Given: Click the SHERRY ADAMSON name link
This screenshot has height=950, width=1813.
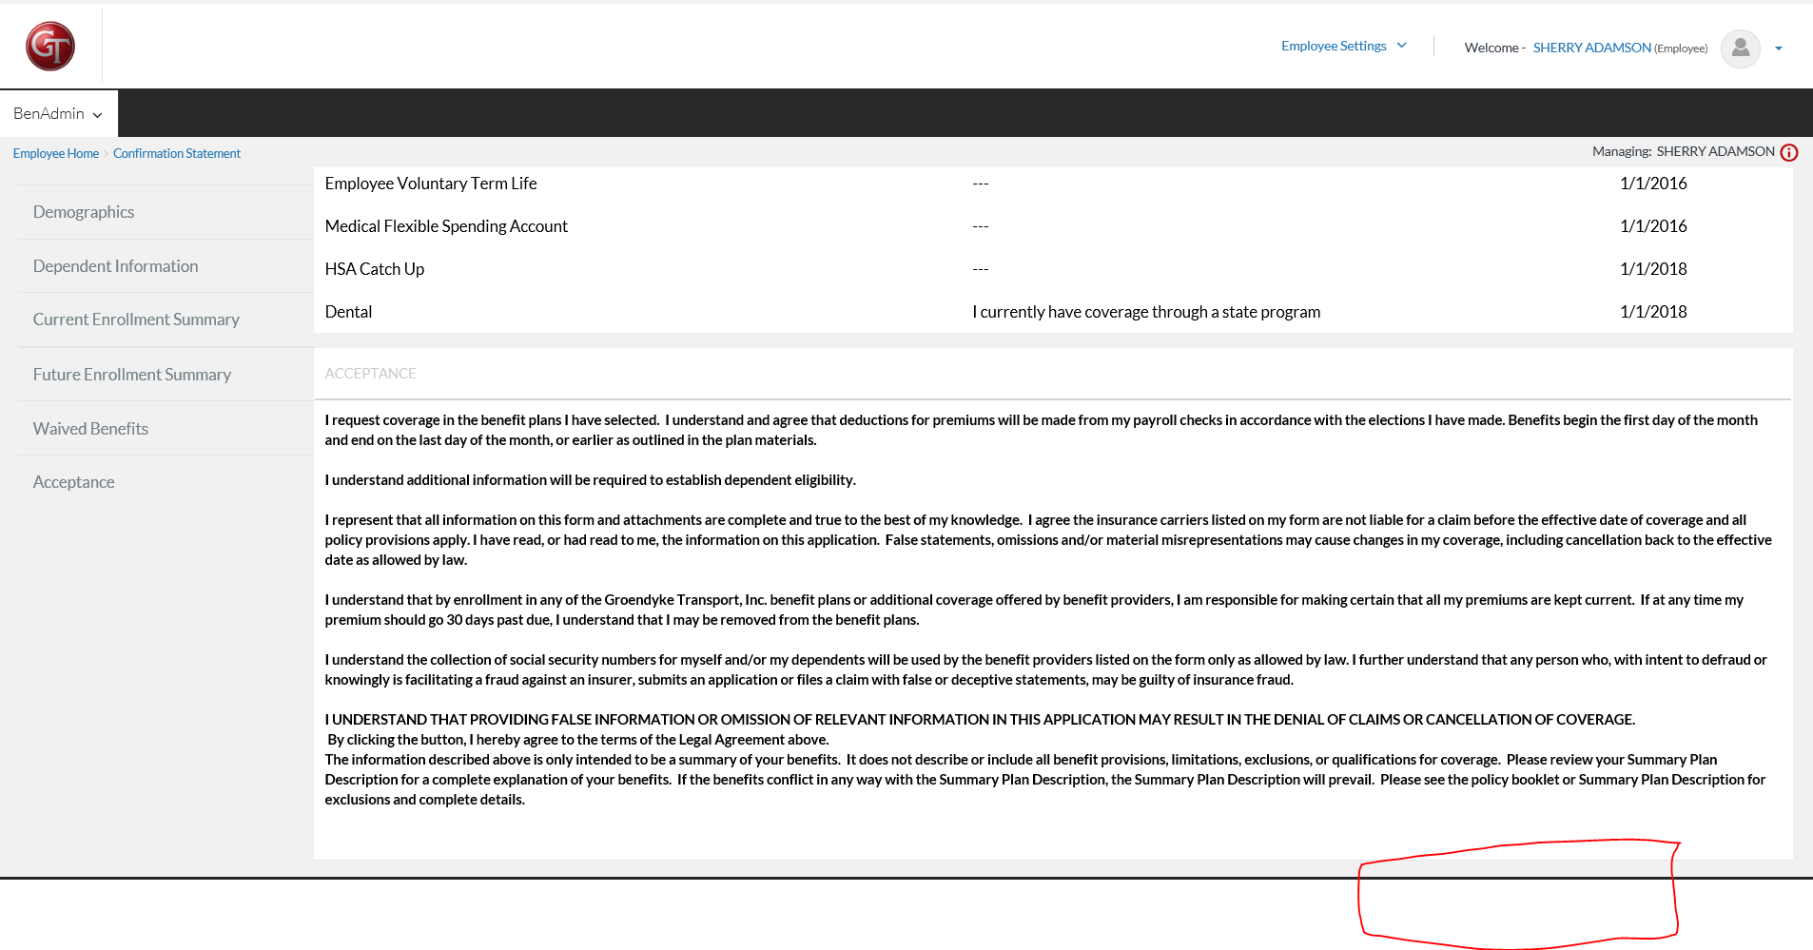Looking at the screenshot, I should point(1591,48).
